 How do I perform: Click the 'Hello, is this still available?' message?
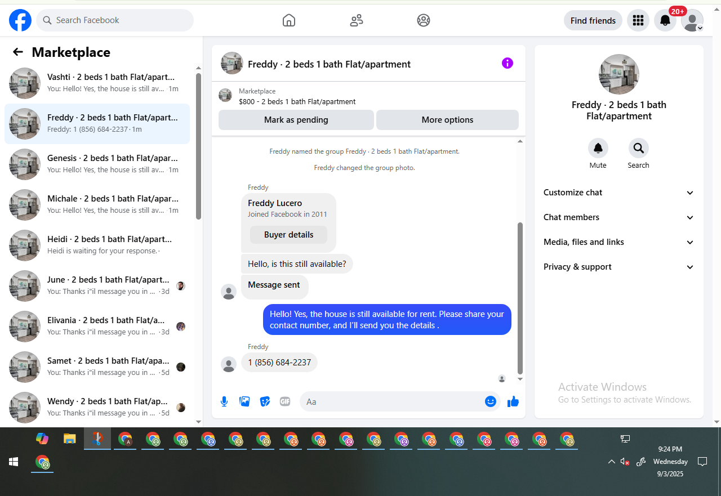coord(297,264)
